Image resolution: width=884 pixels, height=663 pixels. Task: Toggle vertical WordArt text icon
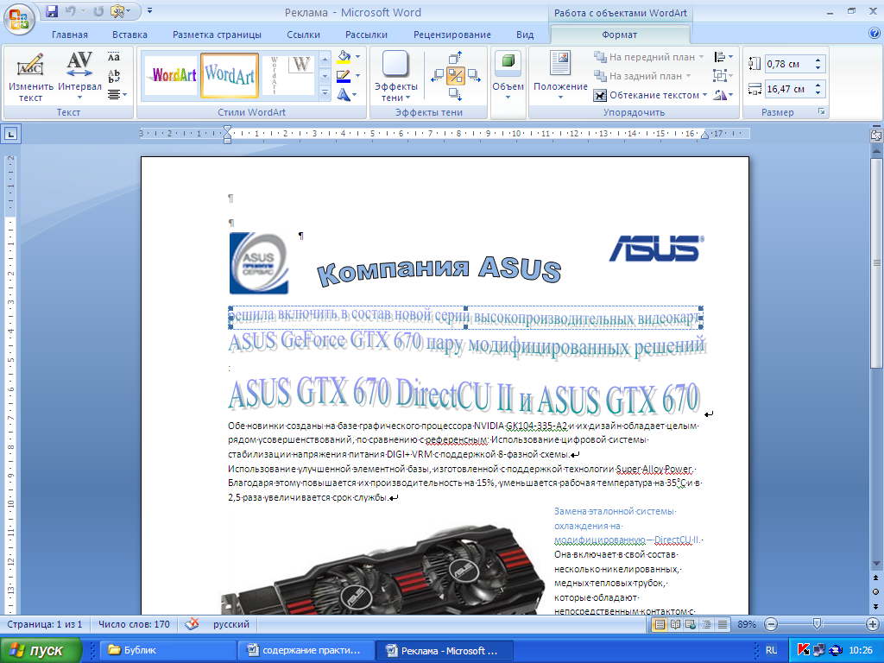(114, 76)
